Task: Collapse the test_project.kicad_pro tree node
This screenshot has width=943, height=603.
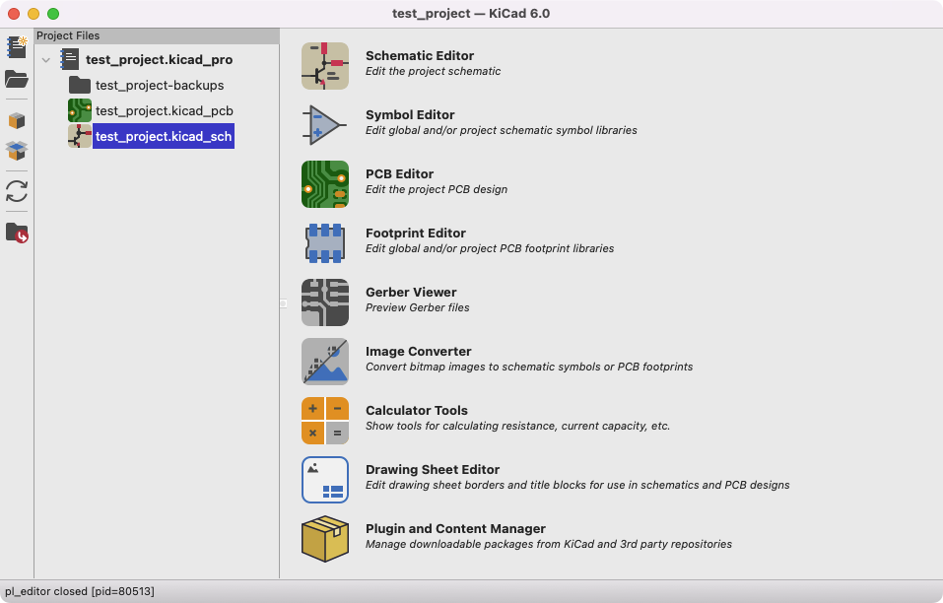Action: click(x=46, y=59)
